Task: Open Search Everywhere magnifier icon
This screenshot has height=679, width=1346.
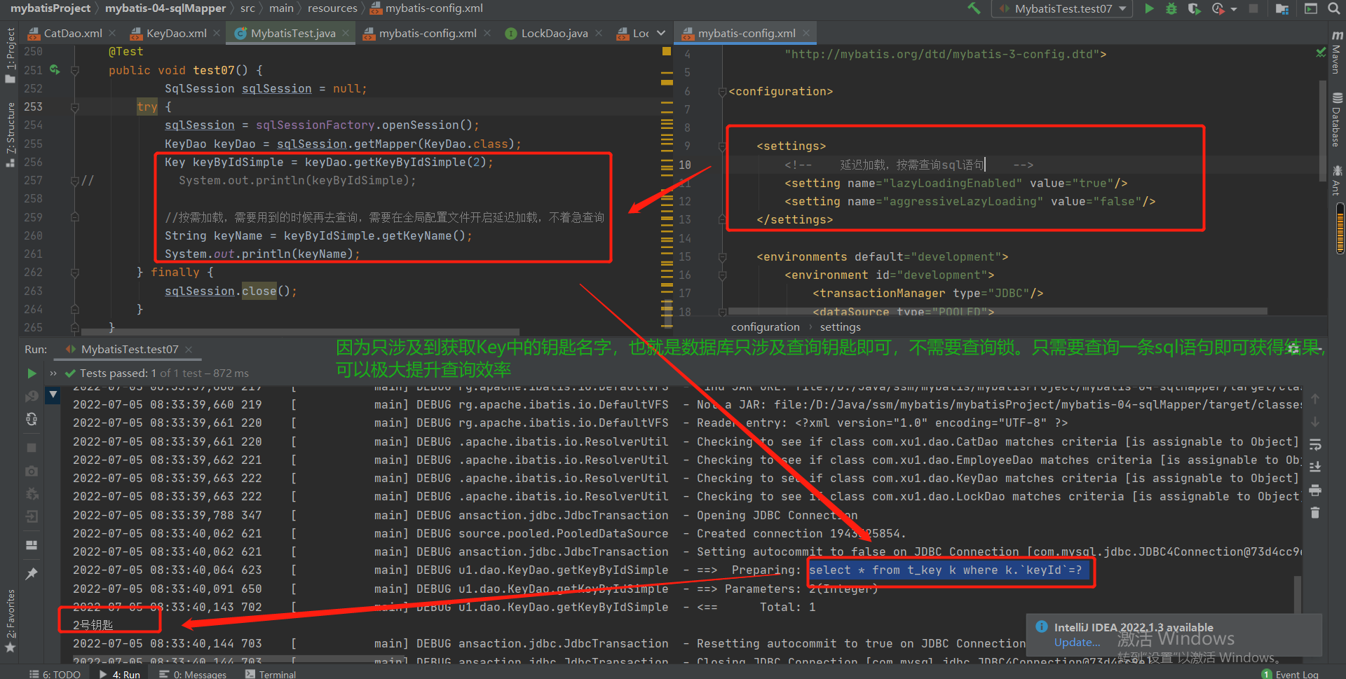Action: pos(1333,8)
